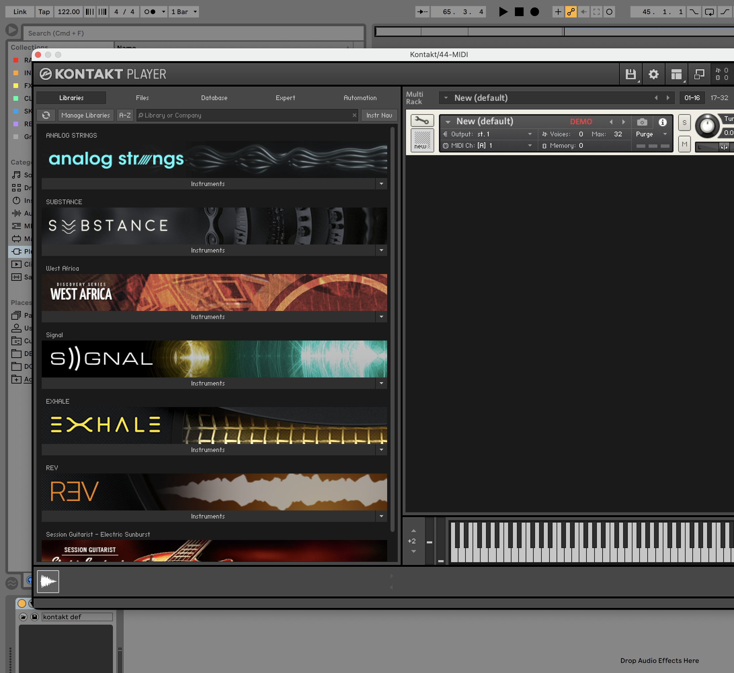The width and height of the screenshot is (734, 673).
Task: Expand Exhale Instruments dropdown arrow
Action: point(381,450)
